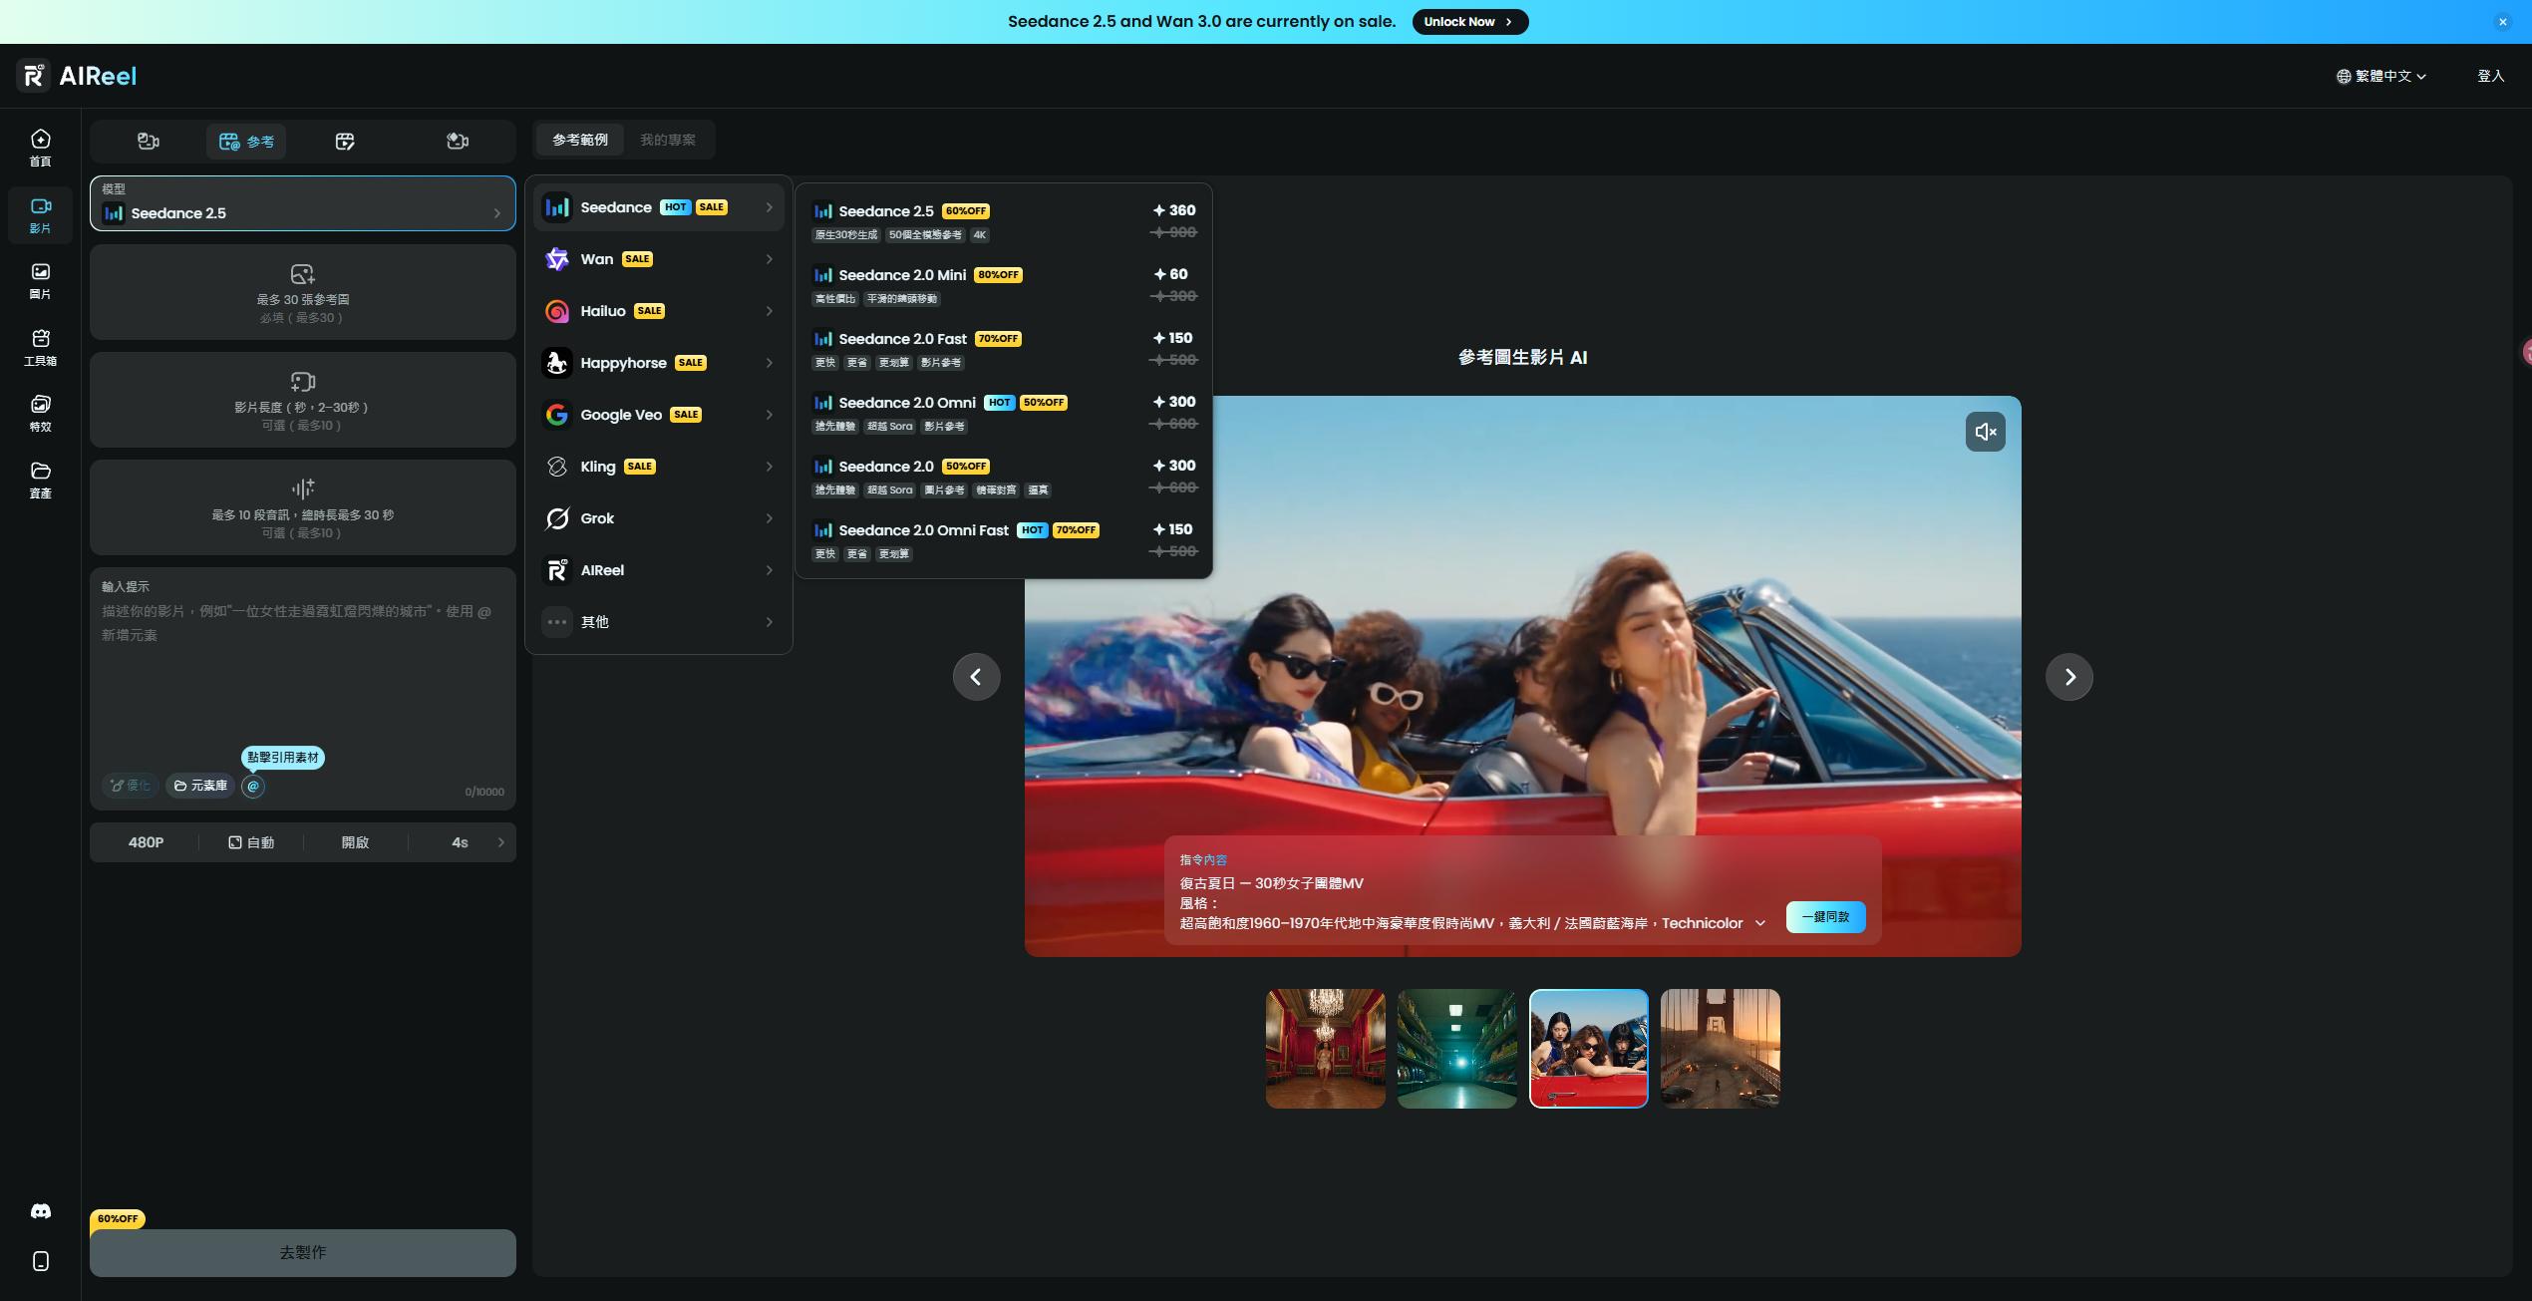The width and height of the screenshot is (2532, 1301).
Task: Open the 繁體中文 language dropdown
Action: pyautogui.click(x=2380, y=76)
